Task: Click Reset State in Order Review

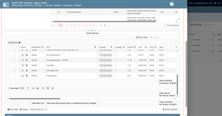Action: (x=142, y=37)
